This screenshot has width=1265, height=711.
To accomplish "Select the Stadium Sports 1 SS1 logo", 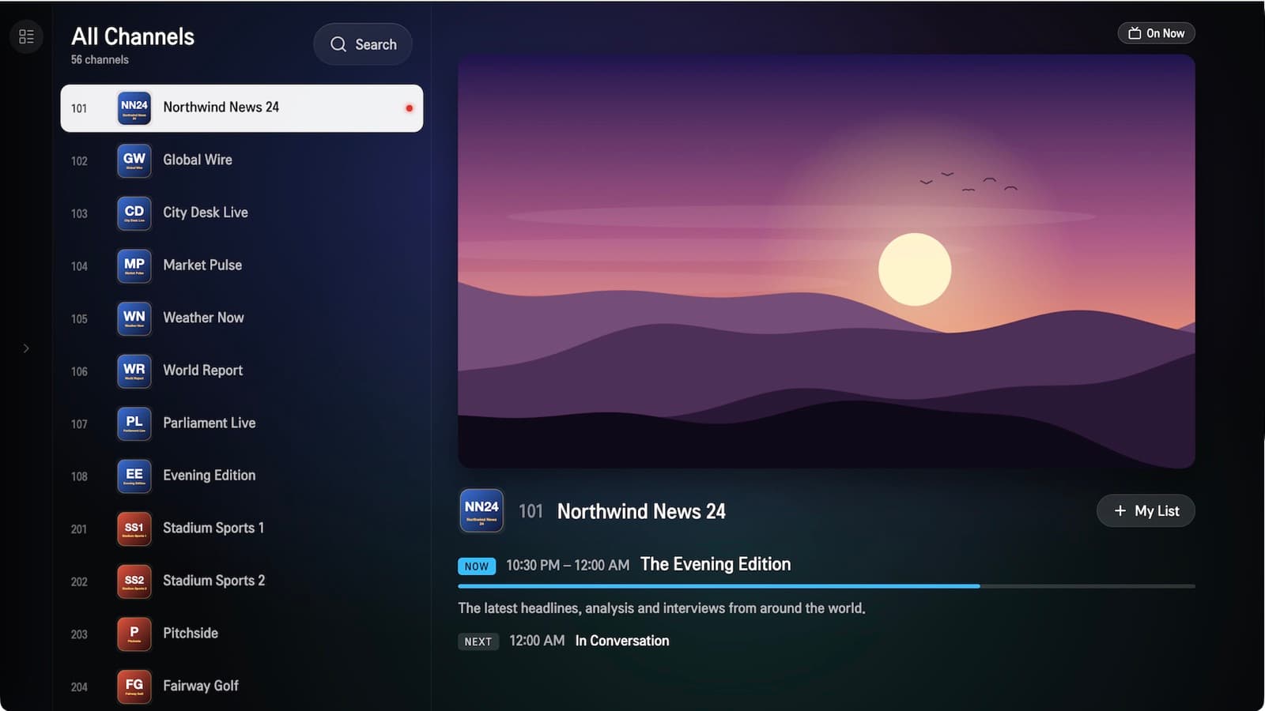I will (x=134, y=529).
